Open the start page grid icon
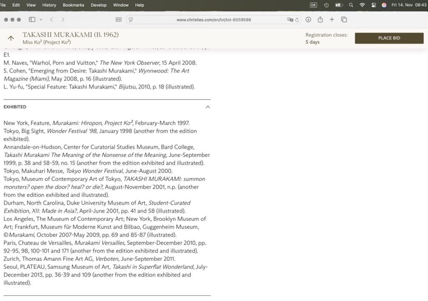Viewport: 428px width, 301px height. click(x=118, y=20)
